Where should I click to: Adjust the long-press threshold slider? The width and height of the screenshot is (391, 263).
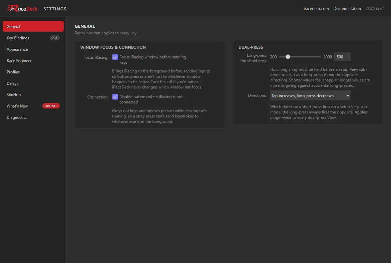tap(300, 57)
